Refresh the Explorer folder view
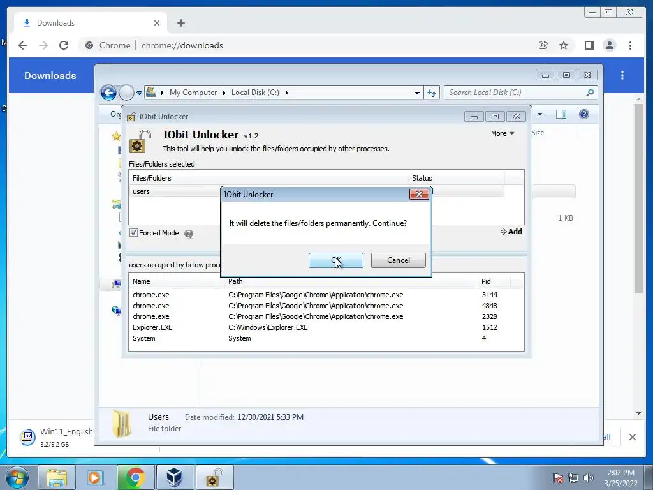Image resolution: width=653 pixels, height=490 pixels. point(432,93)
